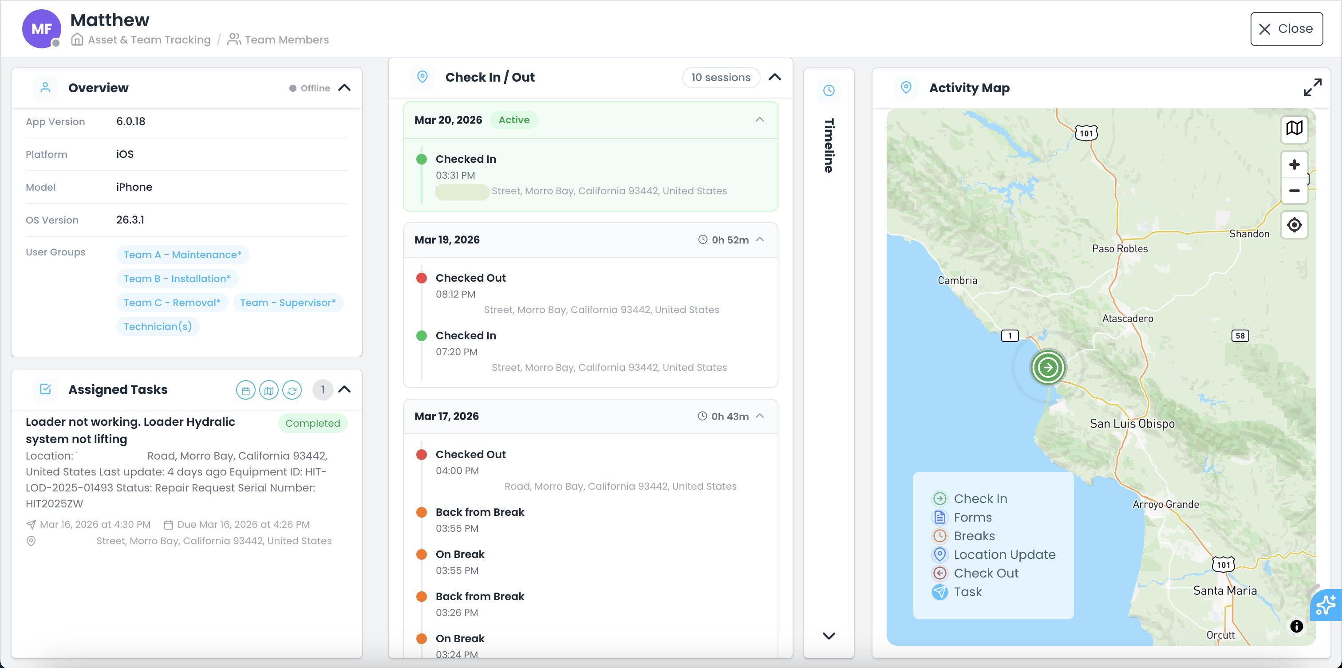Click the green check-in marker on map
Screen dimensions: 1342x668
coord(1048,368)
